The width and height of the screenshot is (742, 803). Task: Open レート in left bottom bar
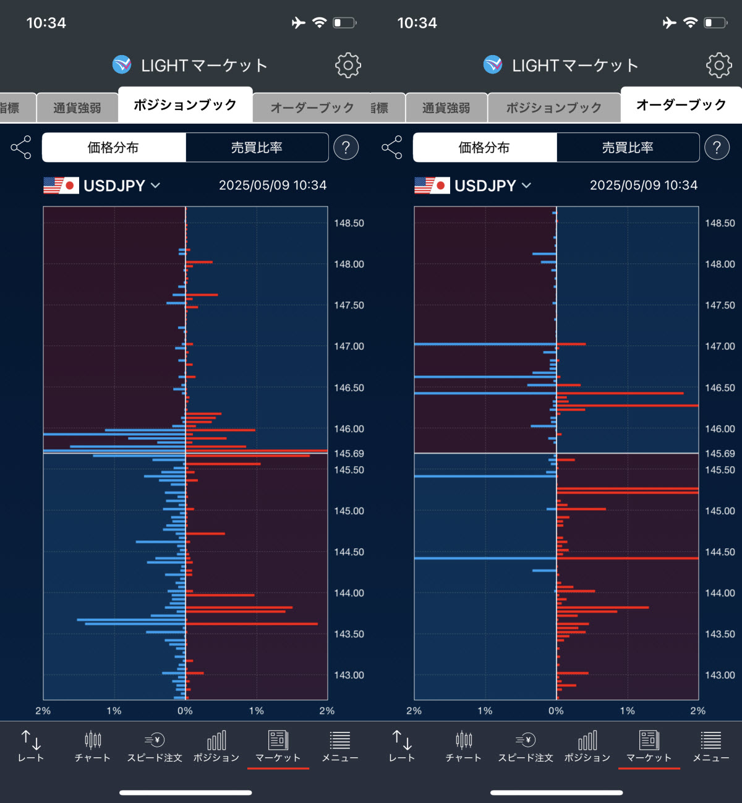pos(31,746)
